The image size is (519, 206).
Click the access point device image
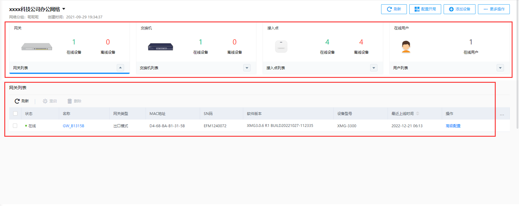pyautogui.click(x=281, y=47)
